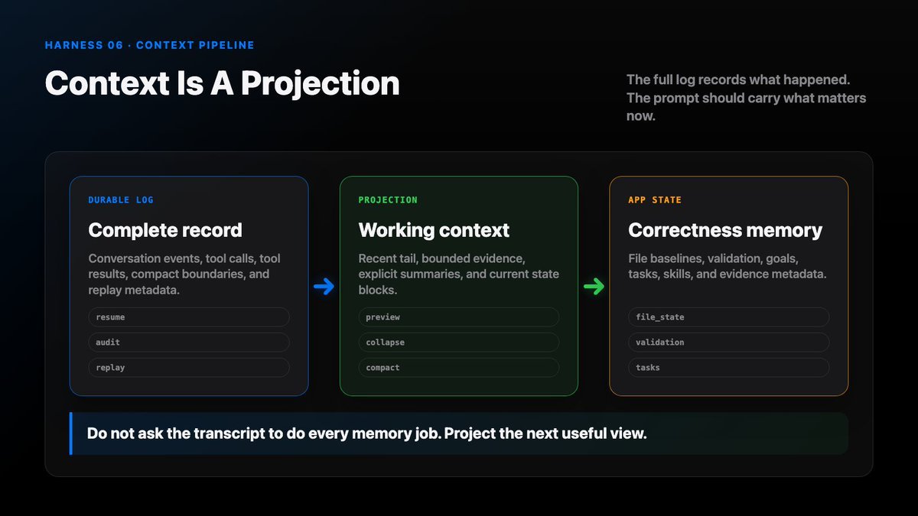Image resolution: width=918 pixels, height=516 pixels.
Task: Click the file_state tag pill
Action: [x=729, y=317]
